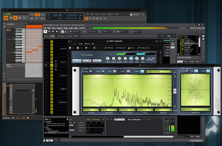The width and height of the screenshot is (222, 146).
Task: Open the Analyzer Average dropdown
Action: pyautogui.click(x=159, y=72)
